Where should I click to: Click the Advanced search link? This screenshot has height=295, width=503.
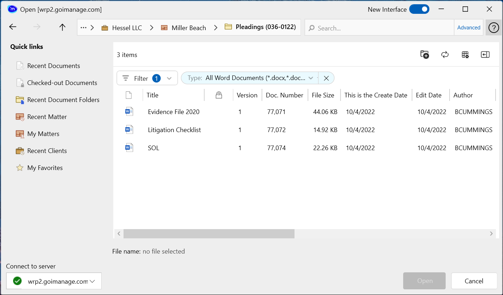point(468,27)
